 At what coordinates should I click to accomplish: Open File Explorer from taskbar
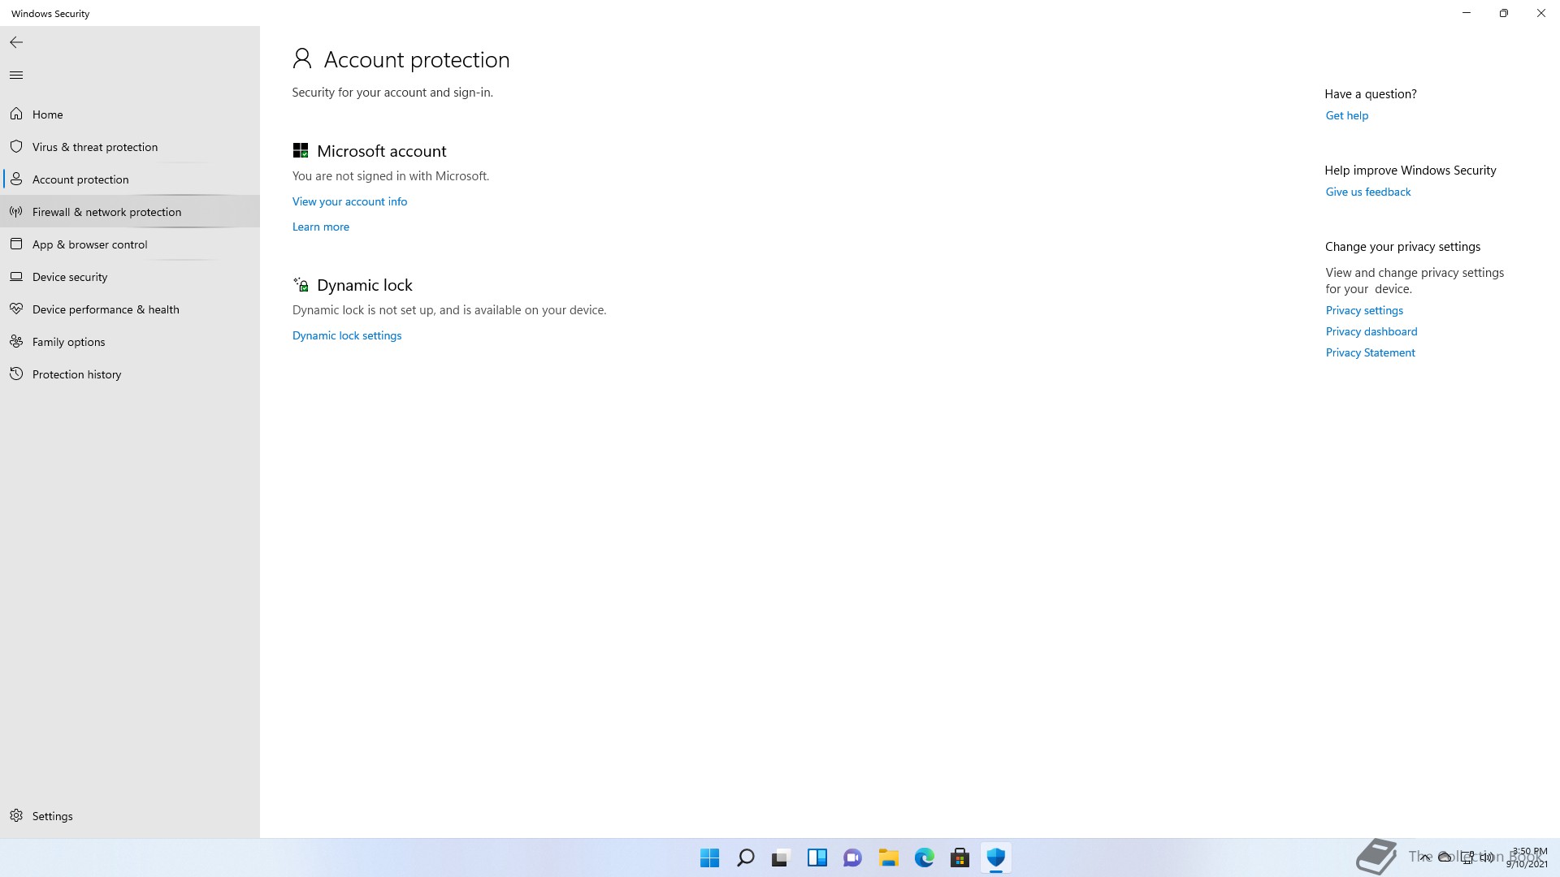point(888,858)
